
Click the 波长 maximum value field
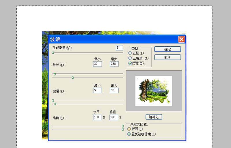[x=114, y=64]
